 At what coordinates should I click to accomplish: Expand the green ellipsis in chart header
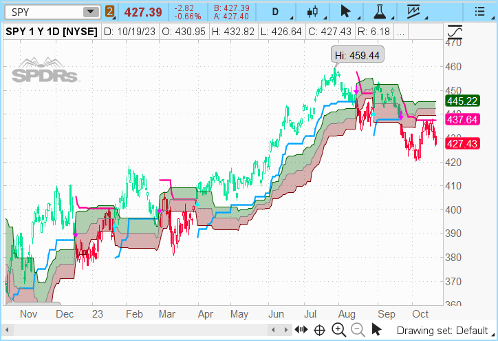(400, 32)
